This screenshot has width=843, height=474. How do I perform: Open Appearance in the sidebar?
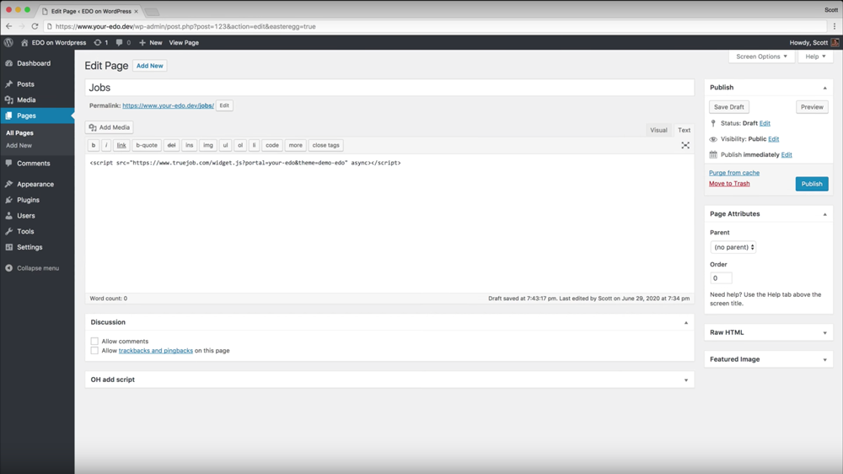[x=35, y=184]
